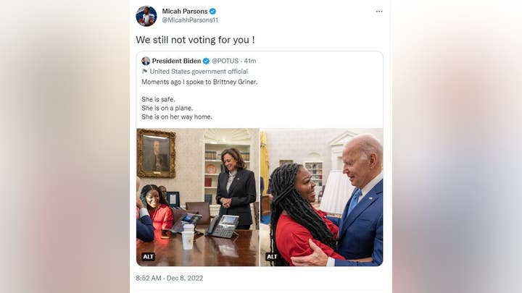Click President Biden's small avatar in quoted tweet
This screenshot has height=293, width=522.
tap(146, 61)
